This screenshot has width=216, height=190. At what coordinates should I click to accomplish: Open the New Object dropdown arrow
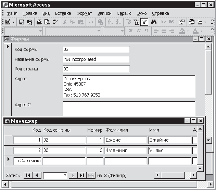click(x=205, y=22)
